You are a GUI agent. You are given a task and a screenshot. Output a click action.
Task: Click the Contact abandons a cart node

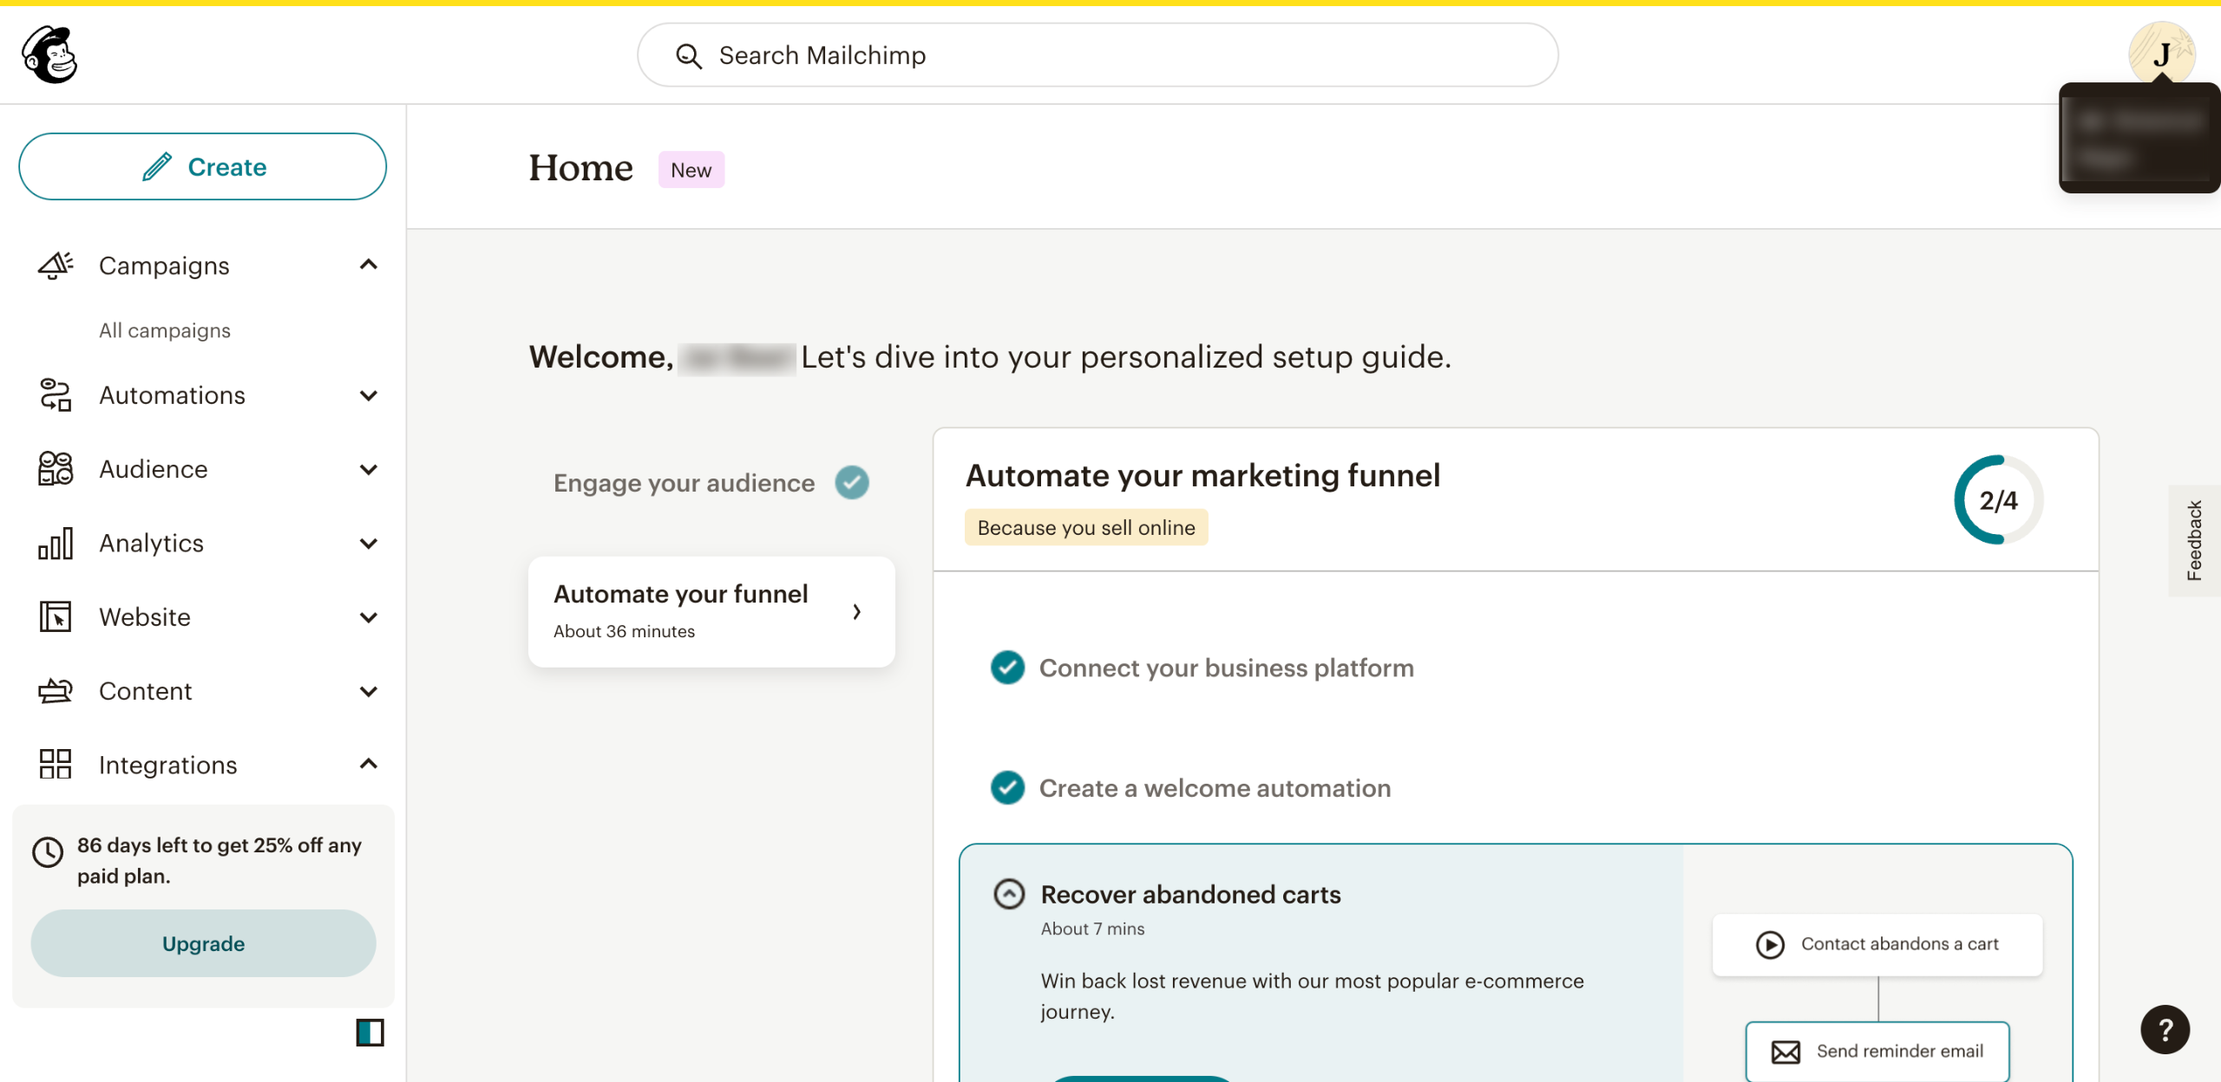[1877, 944]
